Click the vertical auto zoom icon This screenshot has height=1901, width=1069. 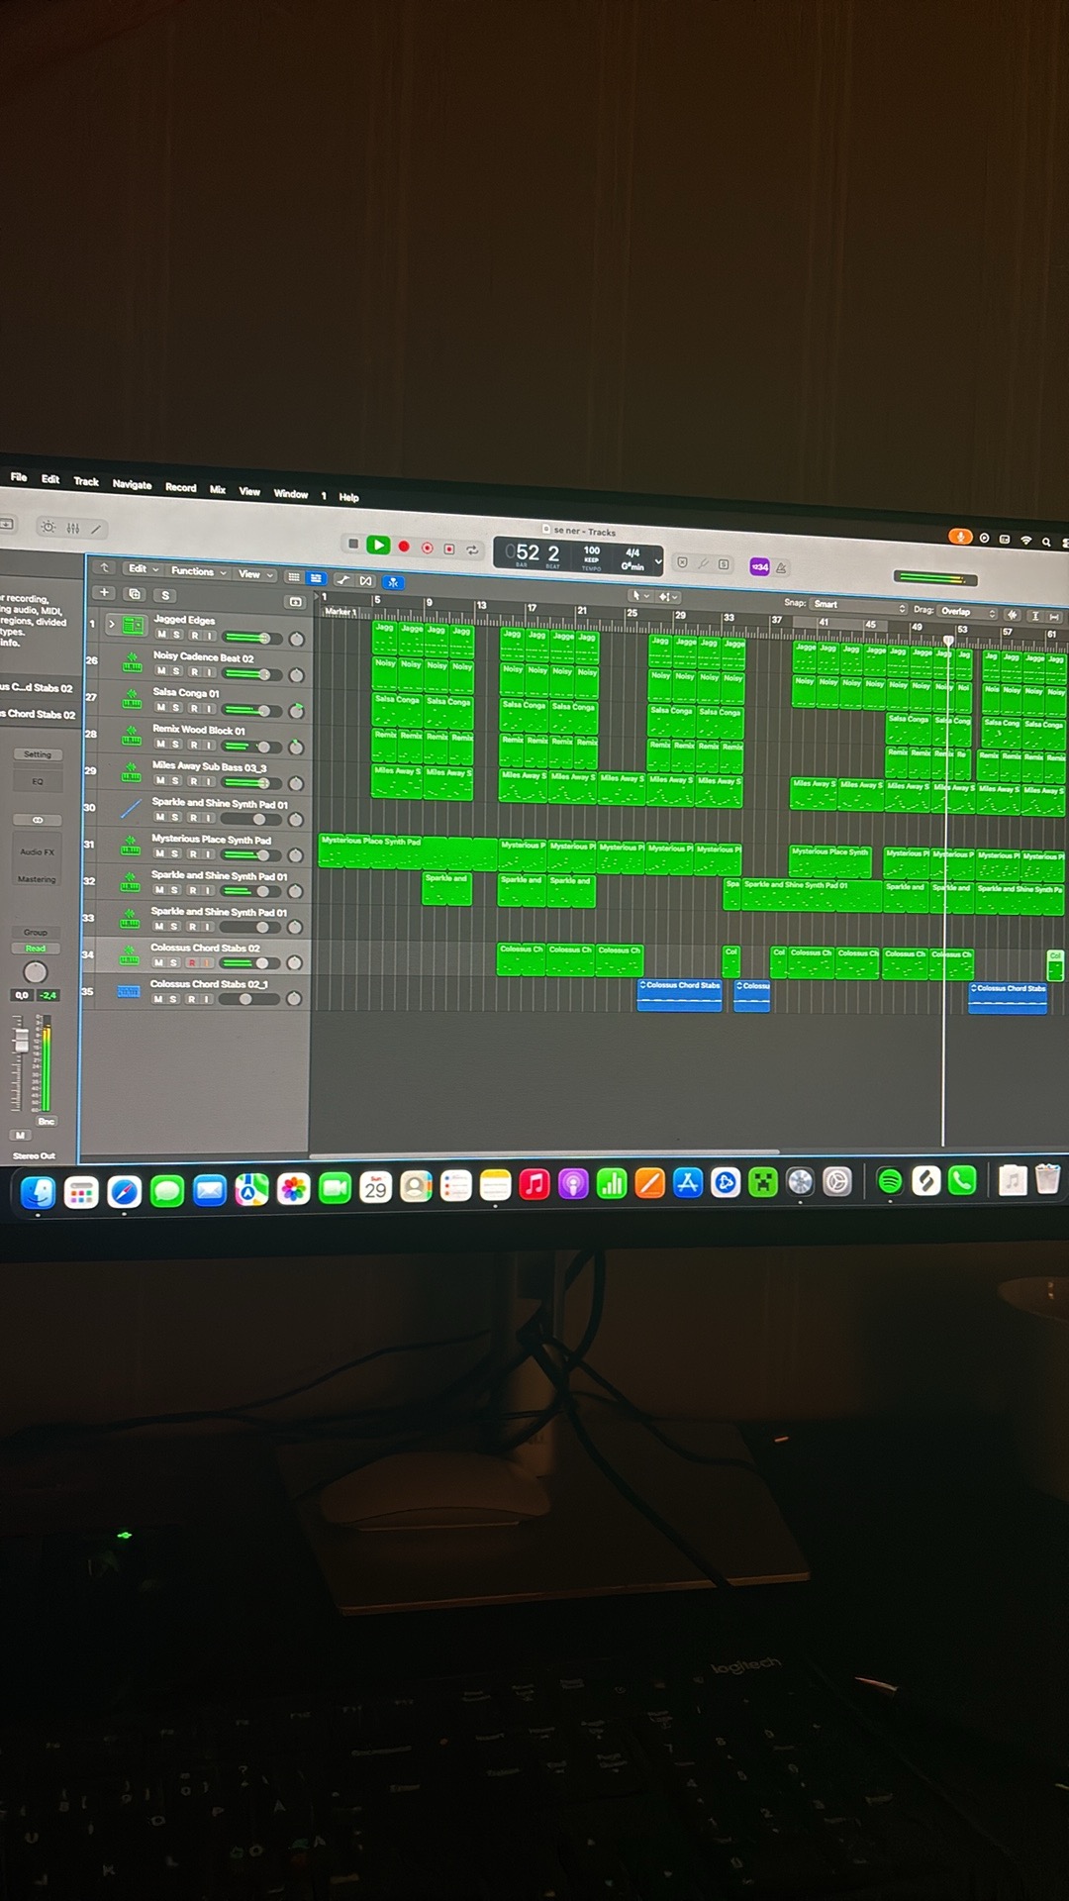pos(1035,616)
